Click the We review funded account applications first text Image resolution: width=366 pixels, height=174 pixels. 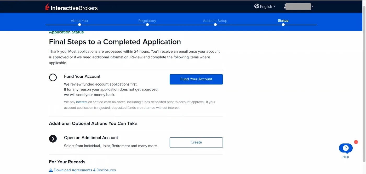(101, 84)
